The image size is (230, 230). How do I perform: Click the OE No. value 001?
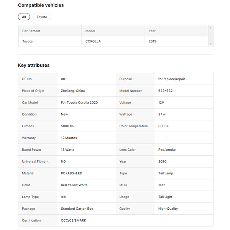tap(64, 79)
